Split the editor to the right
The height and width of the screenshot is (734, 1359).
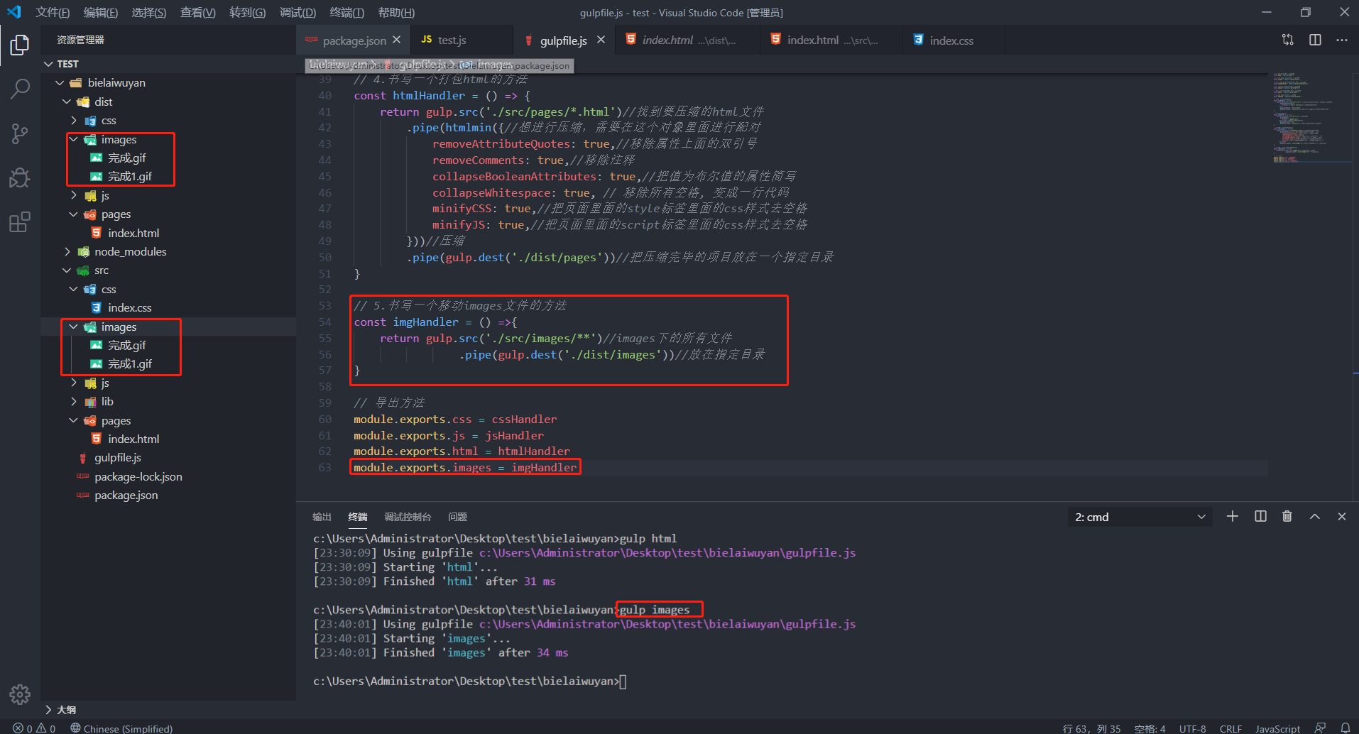[1315, 40]
